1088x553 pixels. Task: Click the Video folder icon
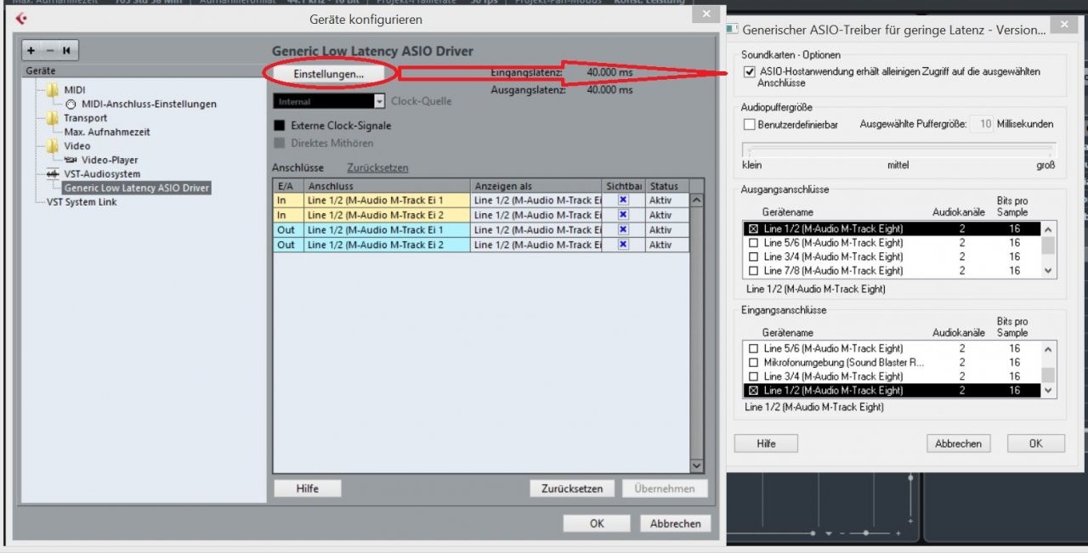click(x=53, y=146)
